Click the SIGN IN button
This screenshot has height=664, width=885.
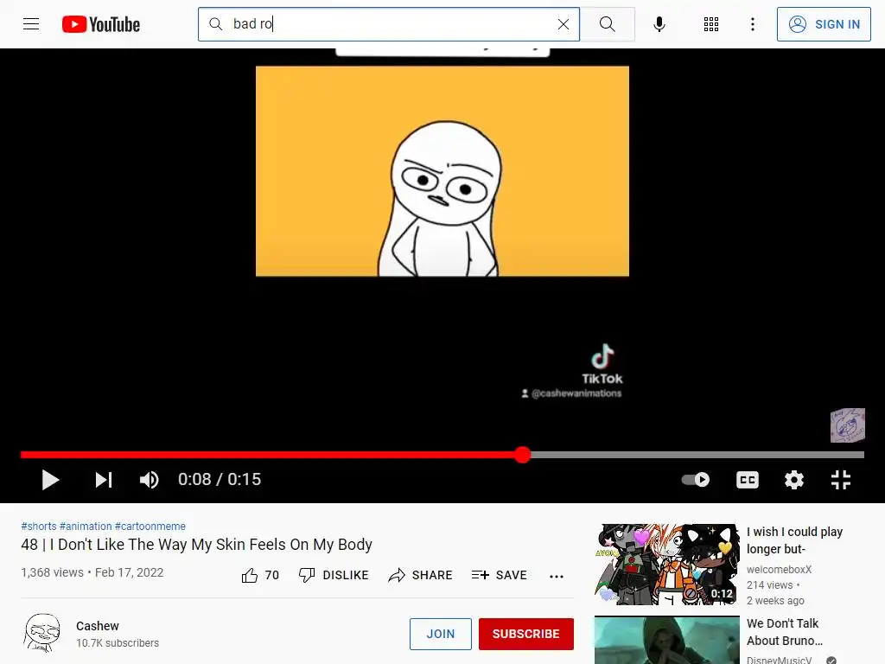824,24
